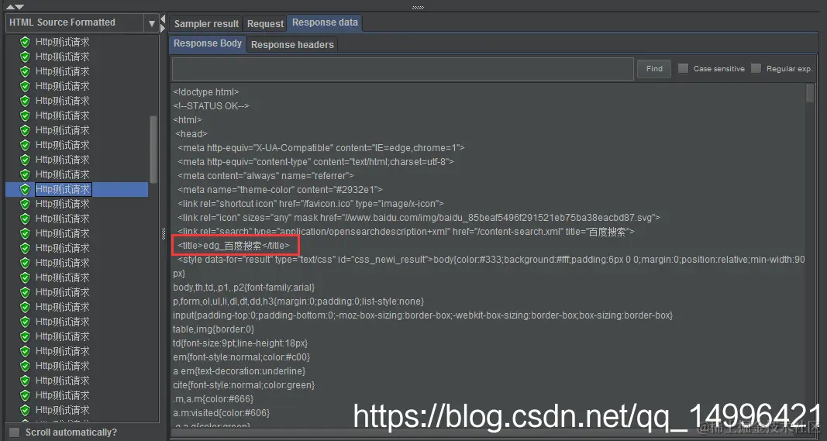This screenshot has width=827, height=441.
Task: Tick the Regular exp. checkbox
Action: tap(756, 68)
